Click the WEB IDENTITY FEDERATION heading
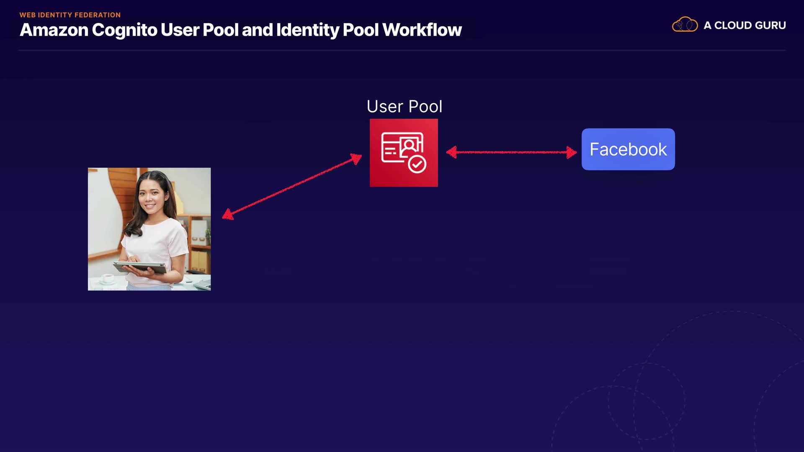This screenshot has height=452, width=804. click(70, 15)
